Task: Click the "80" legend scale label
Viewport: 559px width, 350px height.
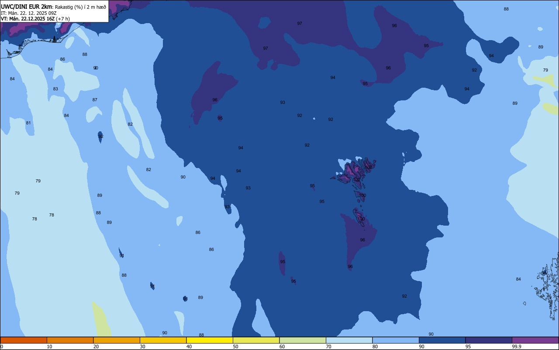Action: [x=375, y=347]
